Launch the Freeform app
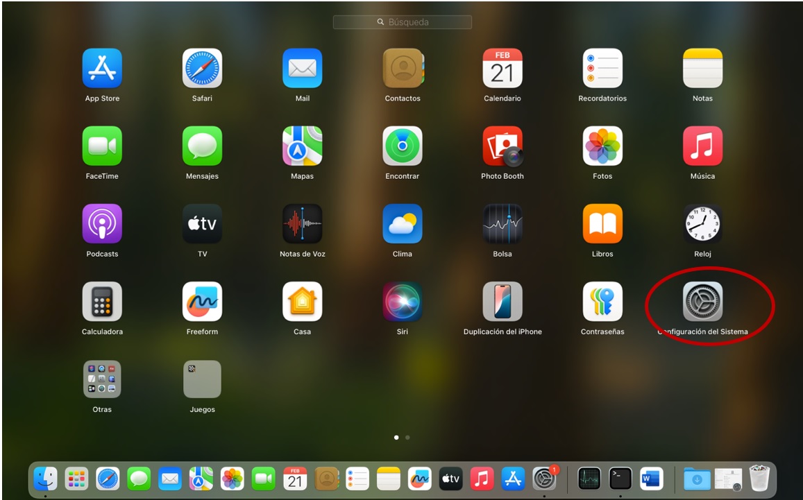Viewport: 803px width, 500px height. 202,302
